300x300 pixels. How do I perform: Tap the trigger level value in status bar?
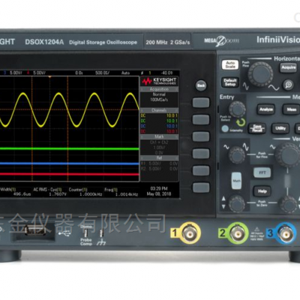pyautogui.click(x=166, y=73)
